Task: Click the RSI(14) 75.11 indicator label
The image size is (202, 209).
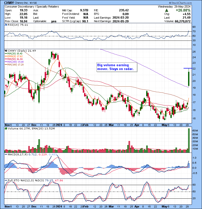Action: 18,25
